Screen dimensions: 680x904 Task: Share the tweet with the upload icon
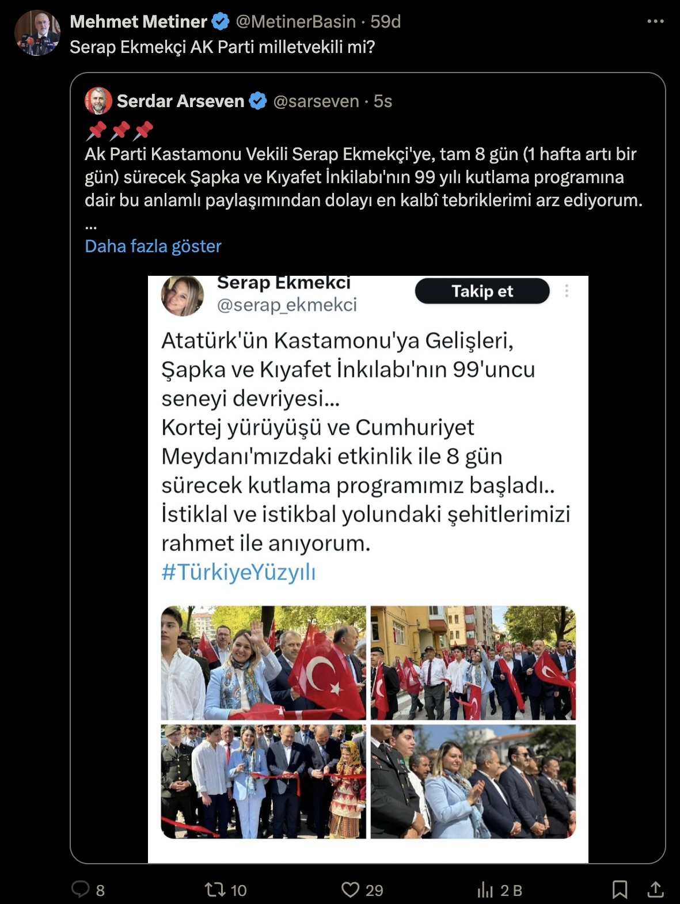coord(655,890)
